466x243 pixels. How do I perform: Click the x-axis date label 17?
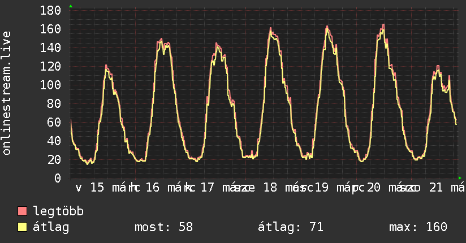tap(208, 188)
